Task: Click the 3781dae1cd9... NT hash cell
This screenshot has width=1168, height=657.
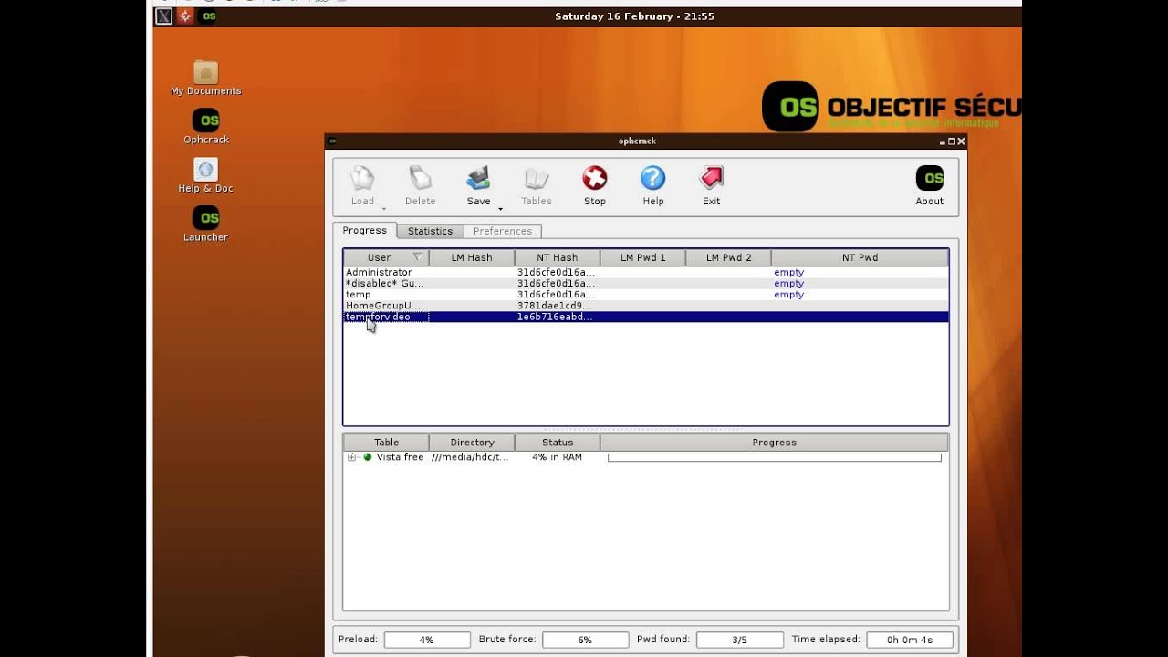Action: 556,306
